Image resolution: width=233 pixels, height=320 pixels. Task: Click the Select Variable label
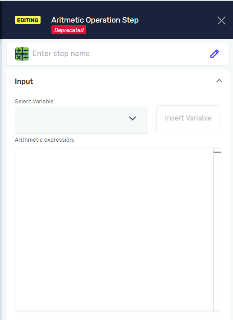[34, 102]
